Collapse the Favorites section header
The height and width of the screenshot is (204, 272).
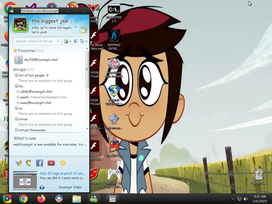(x=28, y=51)
